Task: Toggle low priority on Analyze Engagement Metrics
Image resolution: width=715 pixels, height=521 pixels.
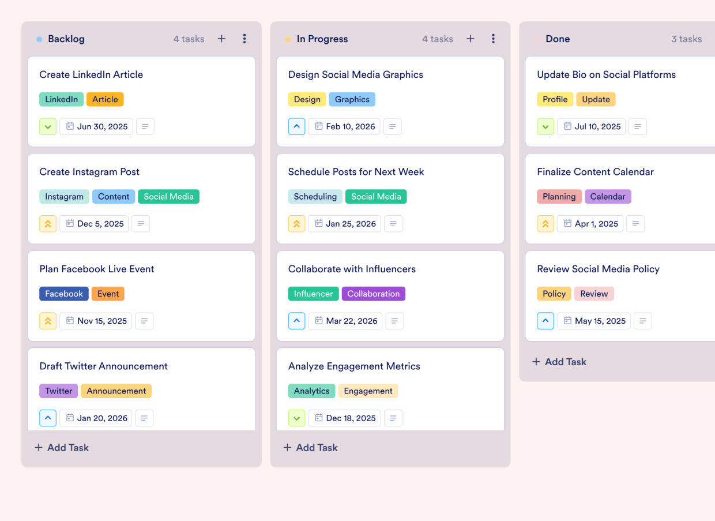Action: coord(296,418)
